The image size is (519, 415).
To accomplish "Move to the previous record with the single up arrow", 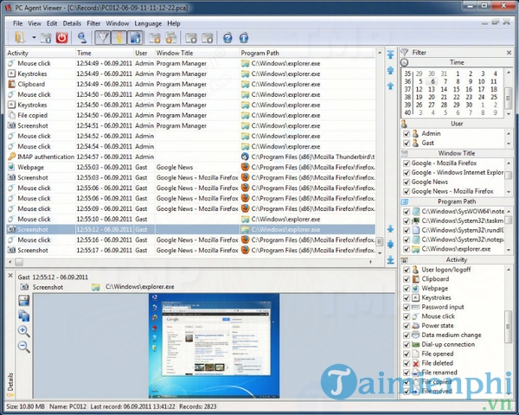I will 391,86.
